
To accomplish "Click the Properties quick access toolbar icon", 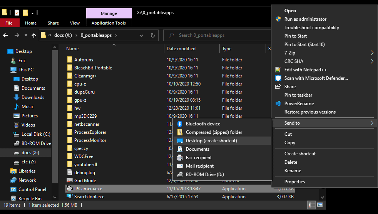I will (17, 13).
